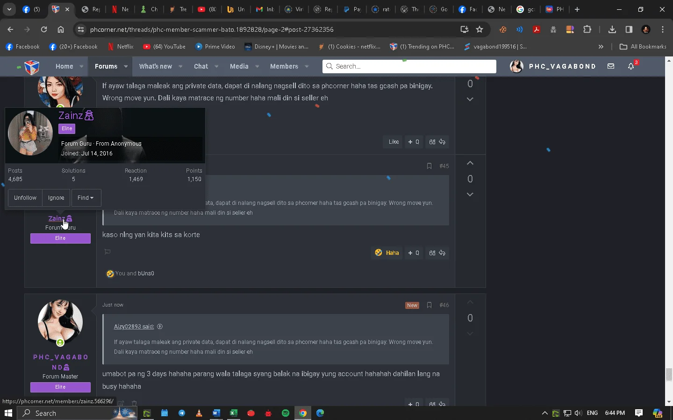Quote post #45 with the quote icon
This screenshot has width=673, height=420.
pyautogui.click(x=432, y=253)
